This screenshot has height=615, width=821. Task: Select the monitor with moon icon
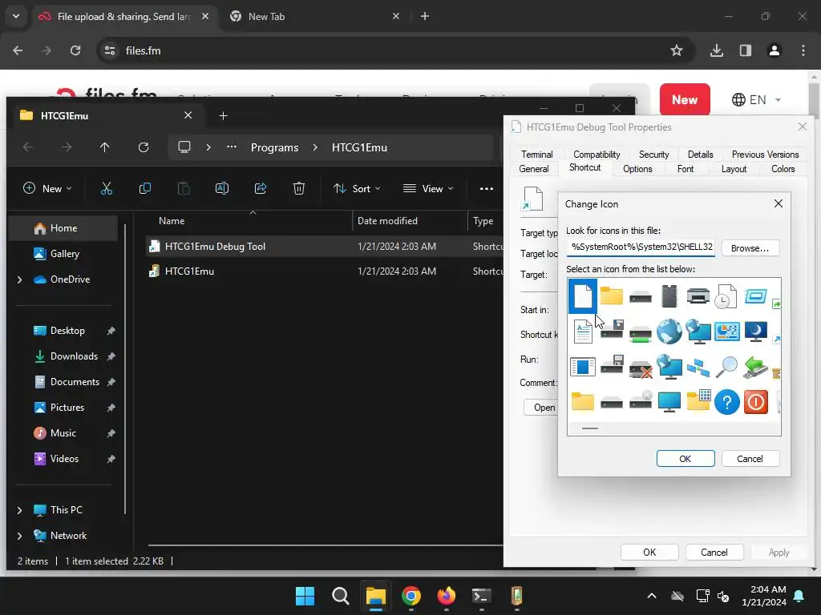755,332
